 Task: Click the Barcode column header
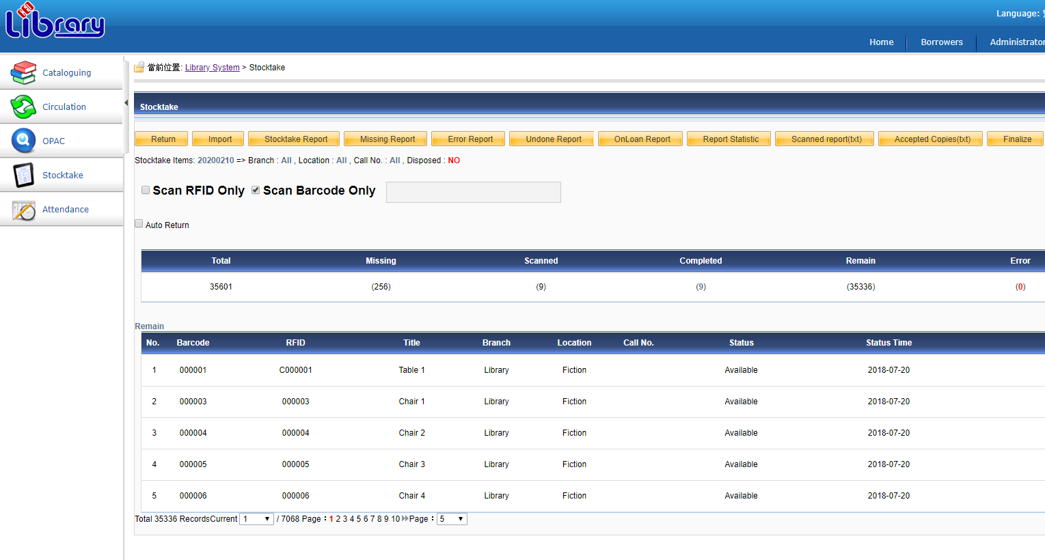193,343
